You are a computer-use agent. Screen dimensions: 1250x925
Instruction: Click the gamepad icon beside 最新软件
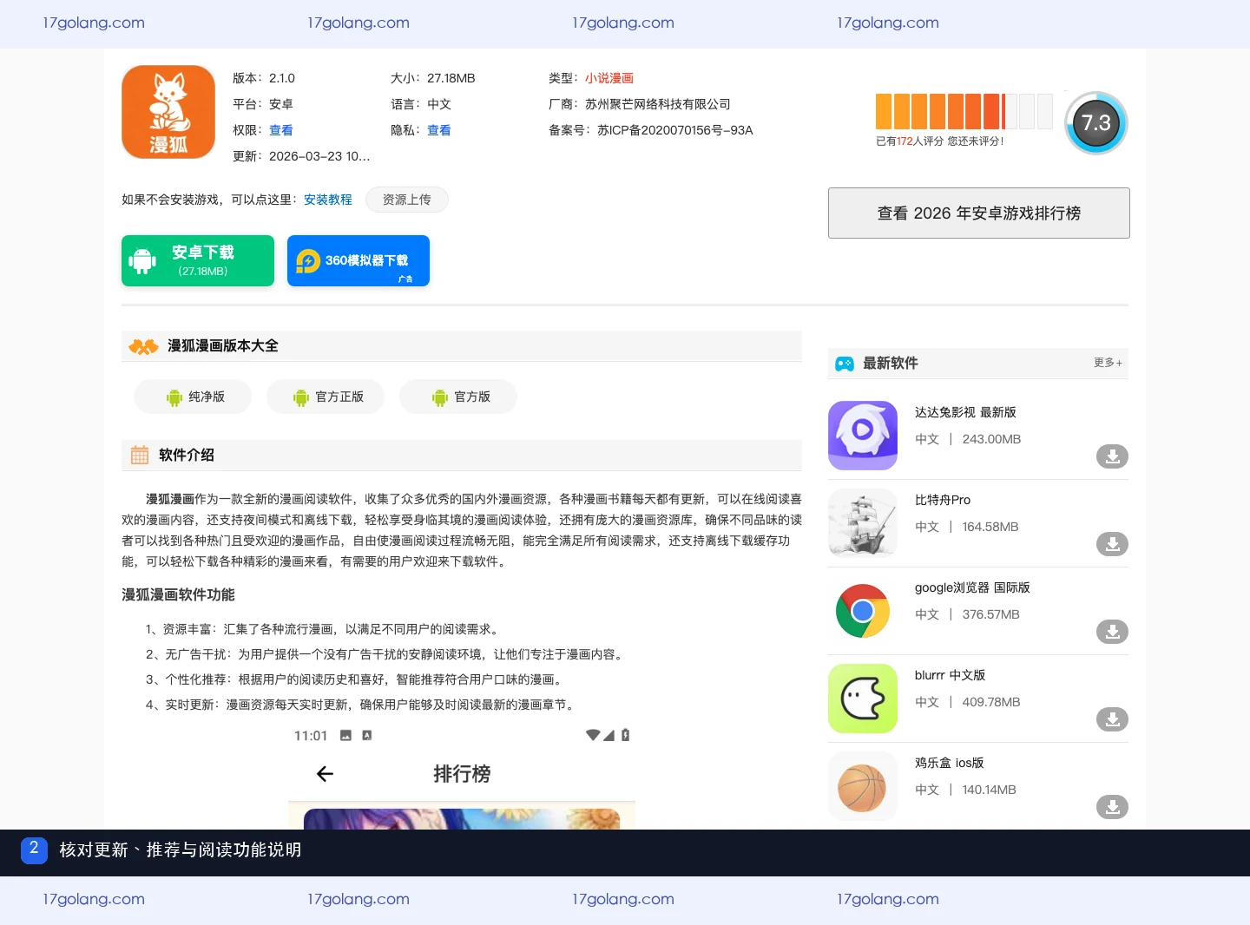[845, 364]
